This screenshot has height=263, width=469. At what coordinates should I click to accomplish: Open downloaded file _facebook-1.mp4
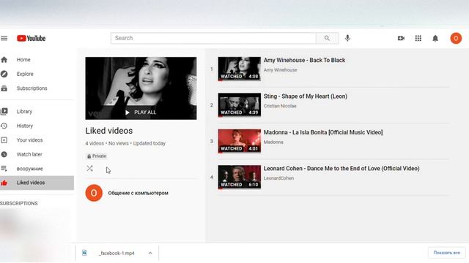[x=117, y=254]
